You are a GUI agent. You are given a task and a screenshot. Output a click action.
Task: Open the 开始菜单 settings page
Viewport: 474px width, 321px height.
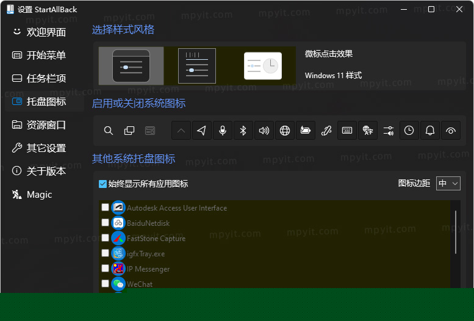39,55
